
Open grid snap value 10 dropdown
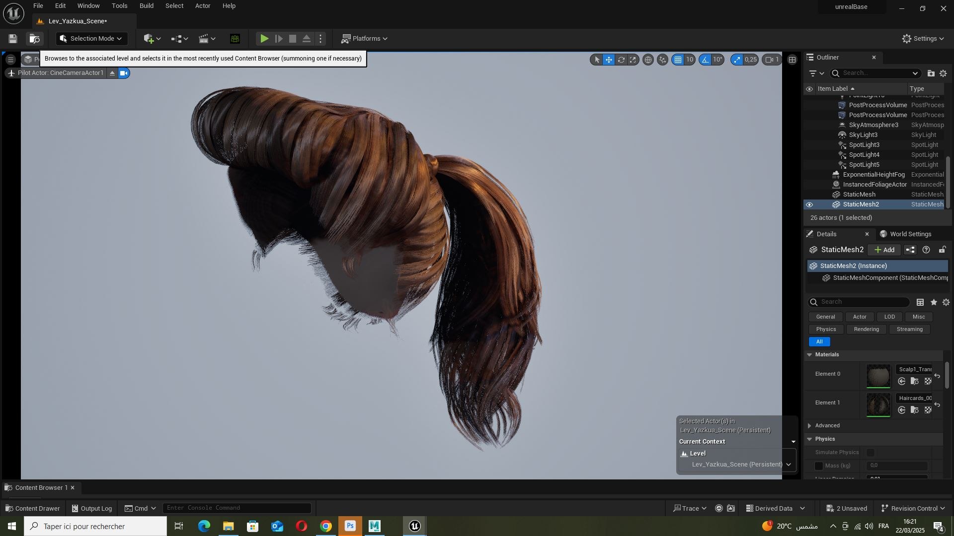tap(690, 60)
